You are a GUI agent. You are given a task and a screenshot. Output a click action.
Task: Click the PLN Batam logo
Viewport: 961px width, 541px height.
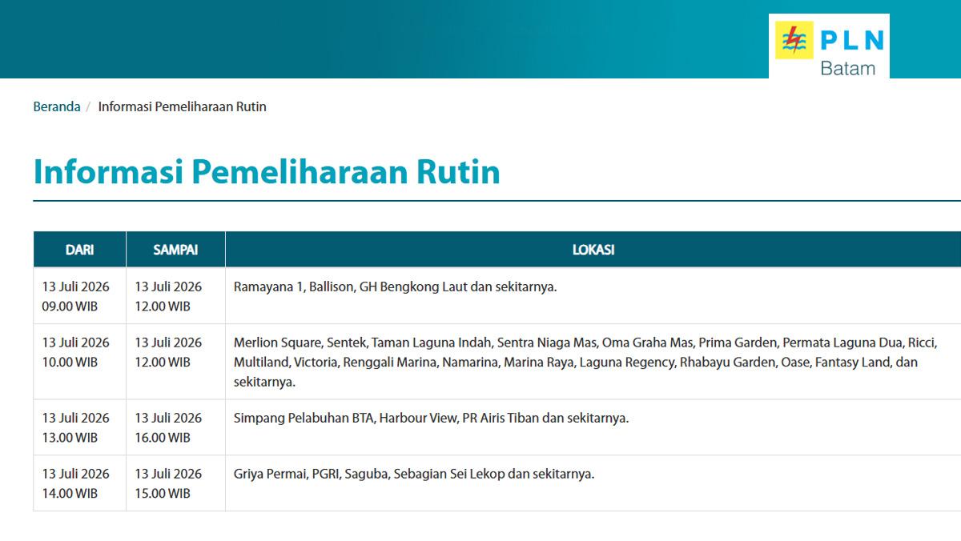pos(829,46)
